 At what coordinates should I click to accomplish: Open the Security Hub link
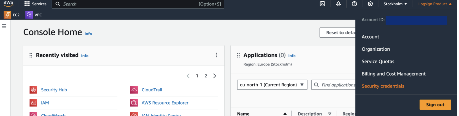[x=54, y=90]
